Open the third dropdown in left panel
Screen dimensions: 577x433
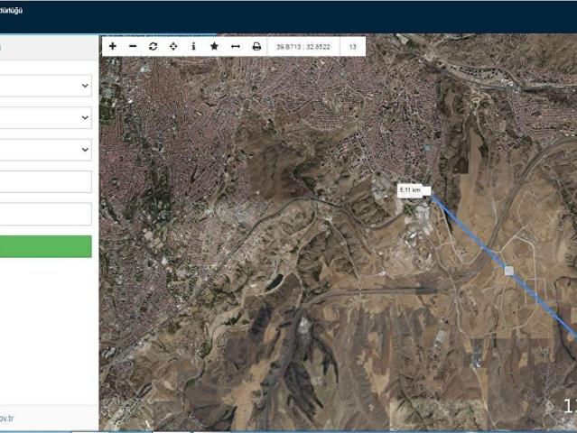click(x=45, y=150)
